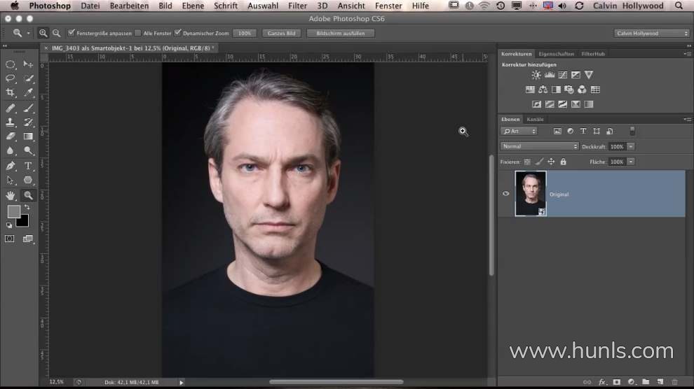694x389 pixels.
Task: Choose Zoom In mode in options bar
Action: click(x=43, y=33)
